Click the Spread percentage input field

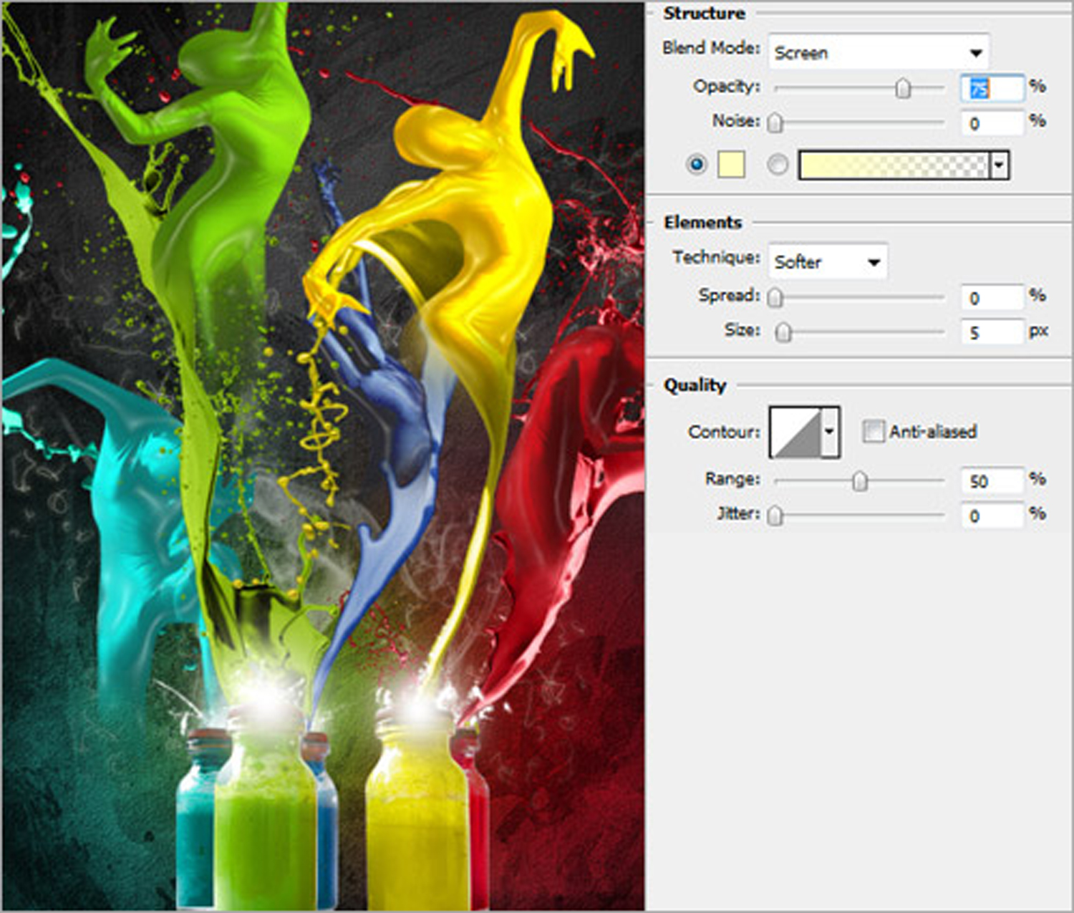tap(992, 297)
